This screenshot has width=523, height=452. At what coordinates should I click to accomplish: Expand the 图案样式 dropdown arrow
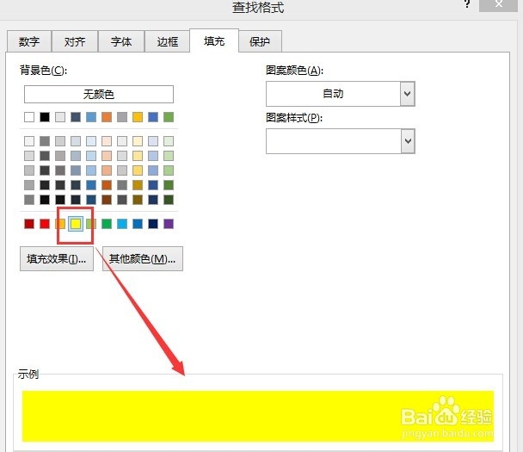[x=407, y=141]
